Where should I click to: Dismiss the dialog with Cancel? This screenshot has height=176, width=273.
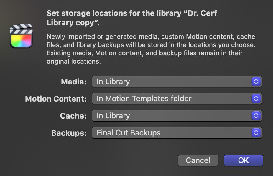pyautogui.click(x=198, y=160)
